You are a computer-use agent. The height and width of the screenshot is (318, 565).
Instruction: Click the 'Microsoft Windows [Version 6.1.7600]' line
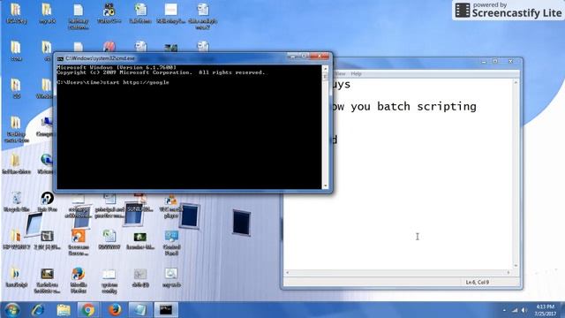click(x=117, y=67)
